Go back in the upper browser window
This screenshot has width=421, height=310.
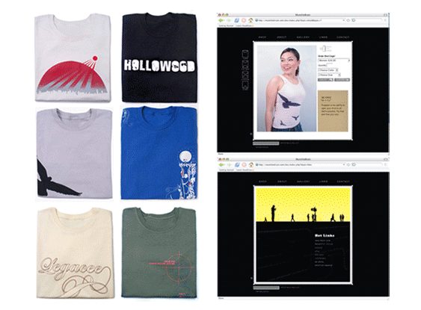(221, 20)
